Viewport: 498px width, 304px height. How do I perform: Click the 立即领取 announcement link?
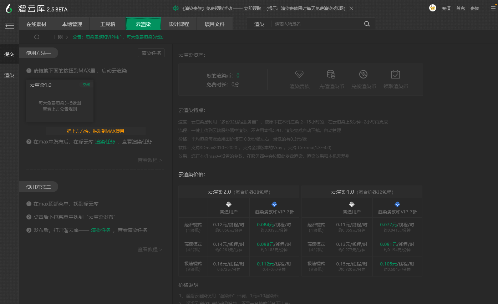[x=252, y=8]
